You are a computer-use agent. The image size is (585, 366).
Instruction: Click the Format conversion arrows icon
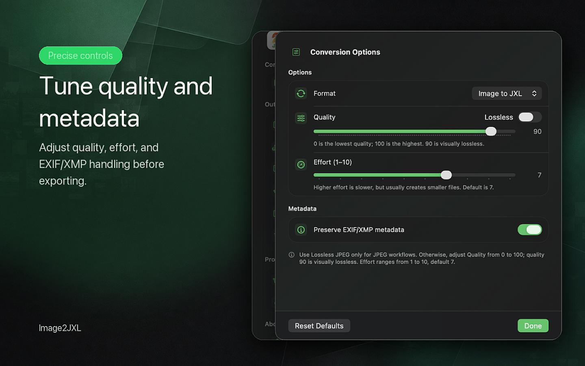pyautogui.click(x=301, y=94)
